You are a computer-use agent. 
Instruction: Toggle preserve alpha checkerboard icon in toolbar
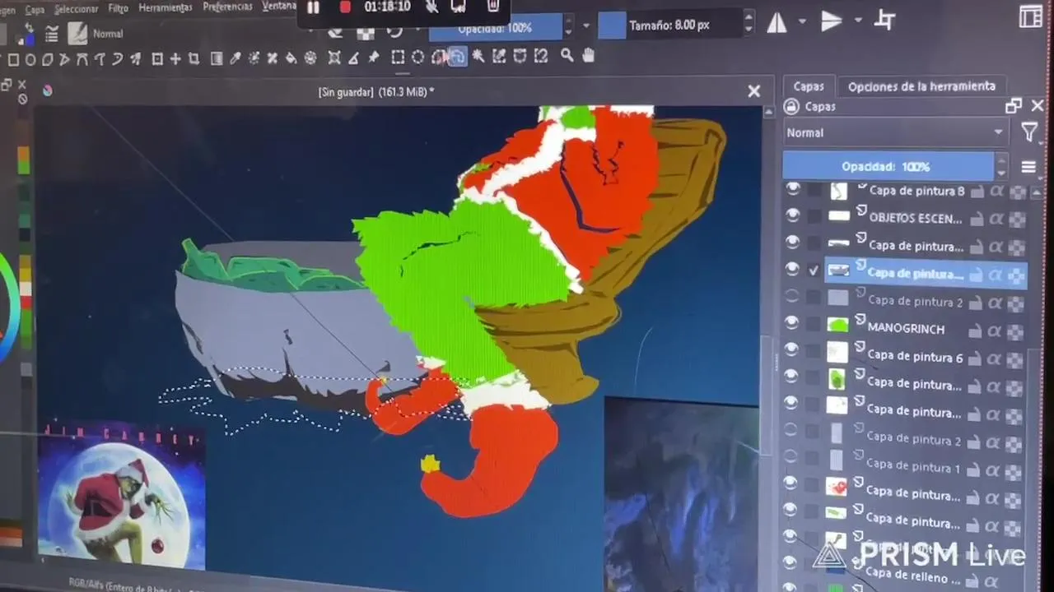(x=365, y=33)
